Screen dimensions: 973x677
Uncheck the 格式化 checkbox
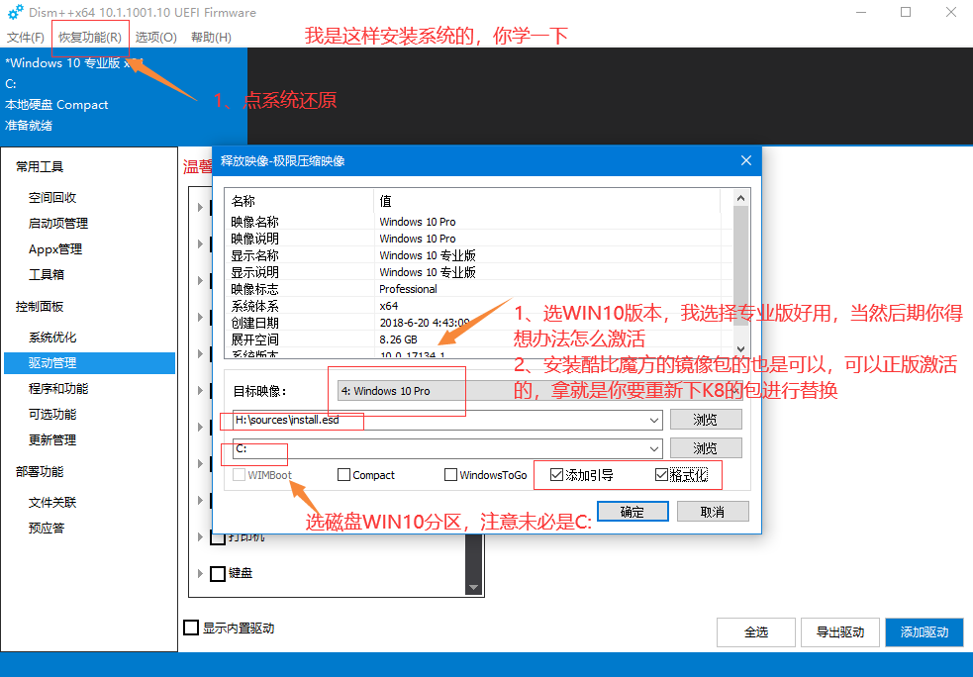pos(662,475)
